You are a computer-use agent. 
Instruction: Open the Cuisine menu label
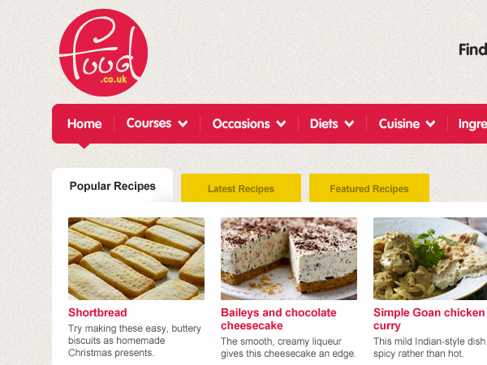(399, 123)
